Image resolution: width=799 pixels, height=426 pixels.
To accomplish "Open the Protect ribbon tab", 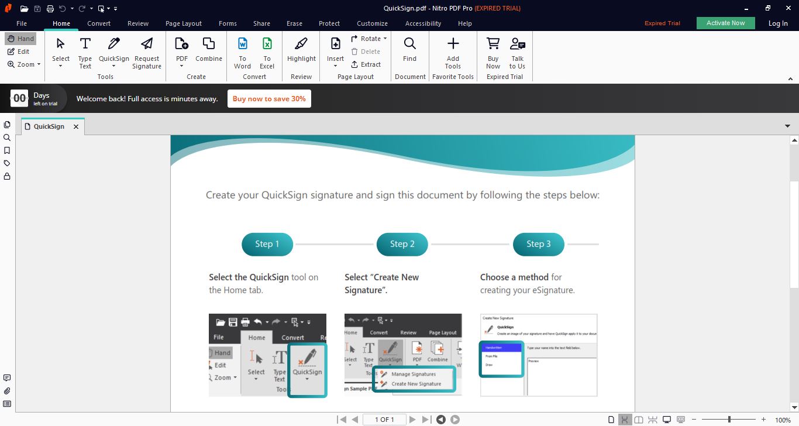I will 329,23.
